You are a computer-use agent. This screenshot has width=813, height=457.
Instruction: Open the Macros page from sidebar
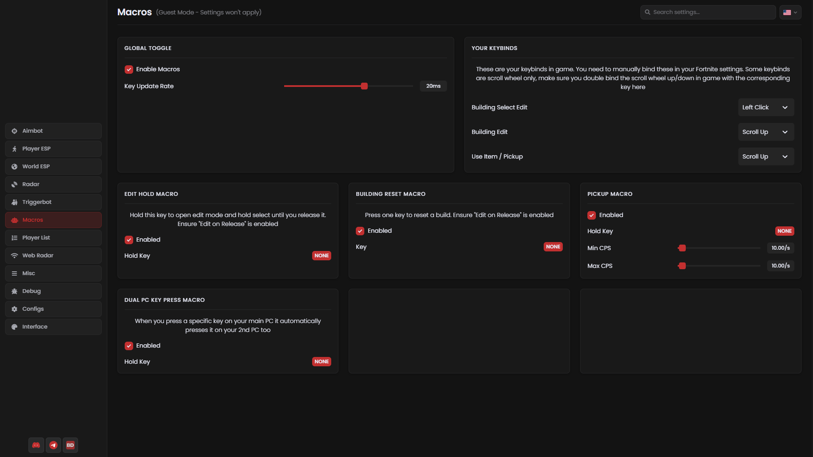click(x=53, y=220)
